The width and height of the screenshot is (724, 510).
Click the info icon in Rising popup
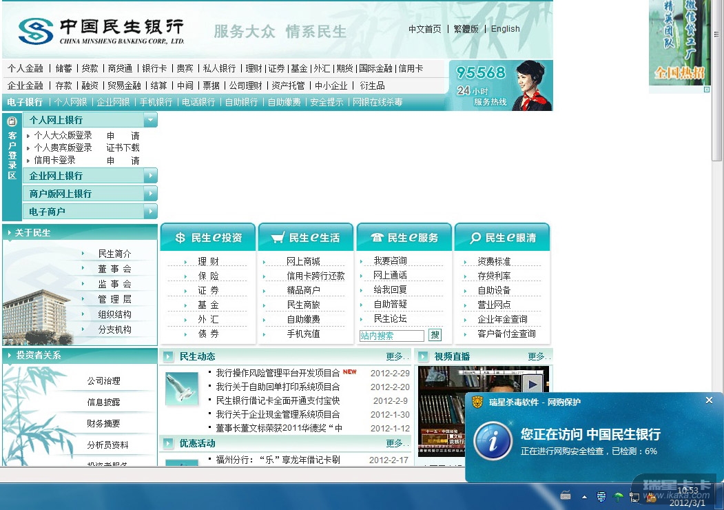pos(493,441)
